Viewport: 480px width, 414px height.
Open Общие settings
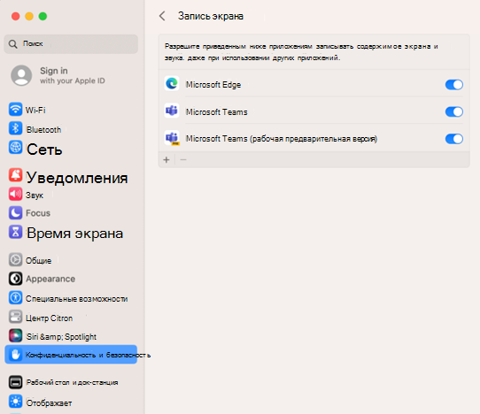tap(38, 260)
